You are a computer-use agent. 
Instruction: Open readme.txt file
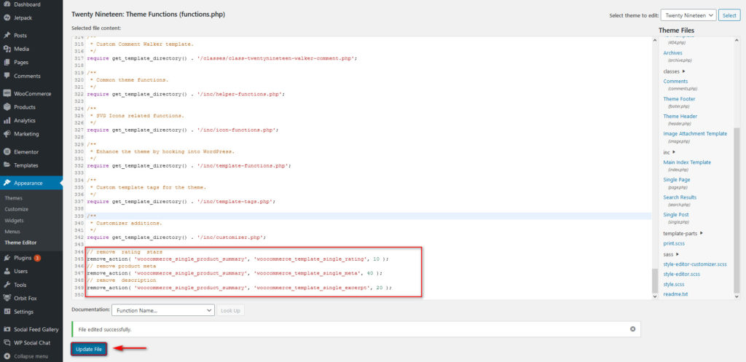click(675, 294)
